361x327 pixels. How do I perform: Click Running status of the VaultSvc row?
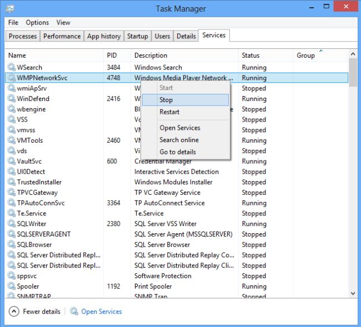click(254, 161)
